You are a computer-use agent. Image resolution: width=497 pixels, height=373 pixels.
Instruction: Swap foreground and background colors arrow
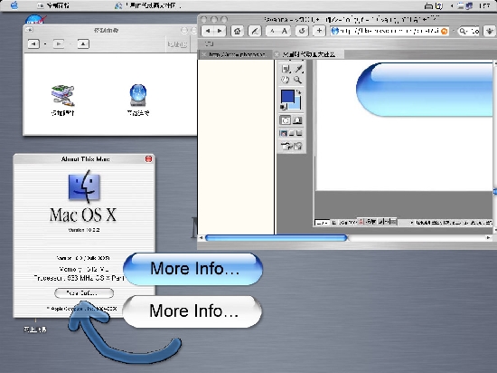click(298, 92)
